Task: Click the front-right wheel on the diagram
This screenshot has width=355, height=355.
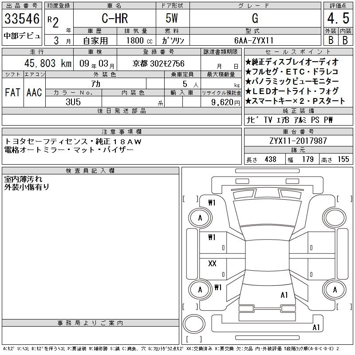Action: click(335, 217)
